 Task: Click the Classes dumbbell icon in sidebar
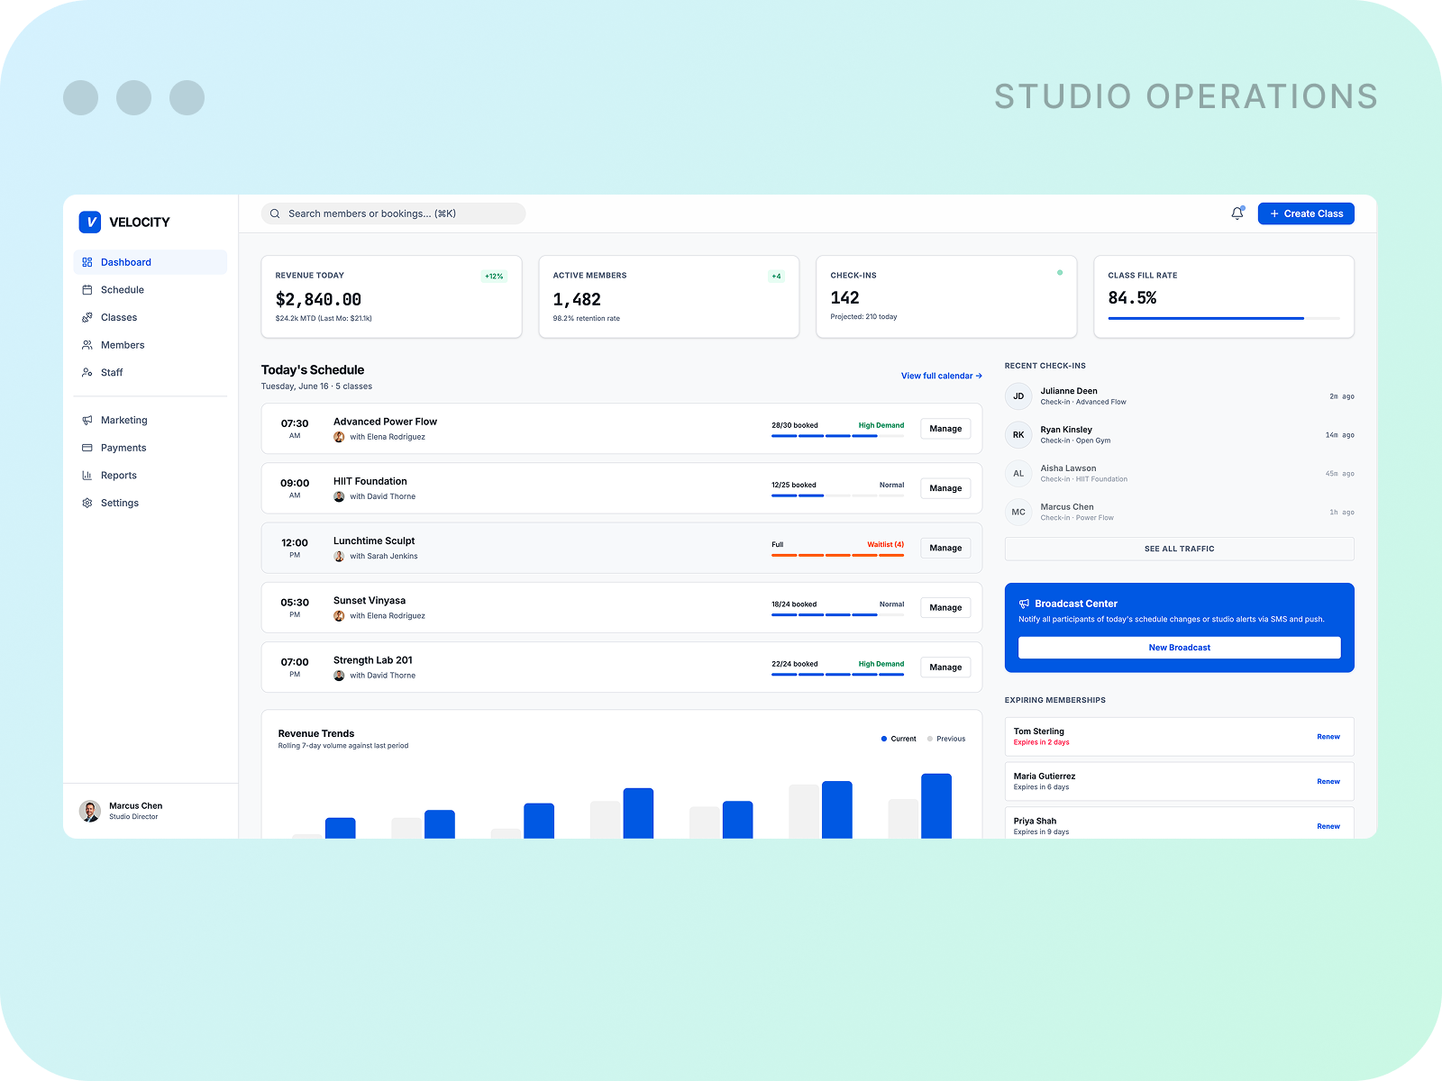pos(87,317)
